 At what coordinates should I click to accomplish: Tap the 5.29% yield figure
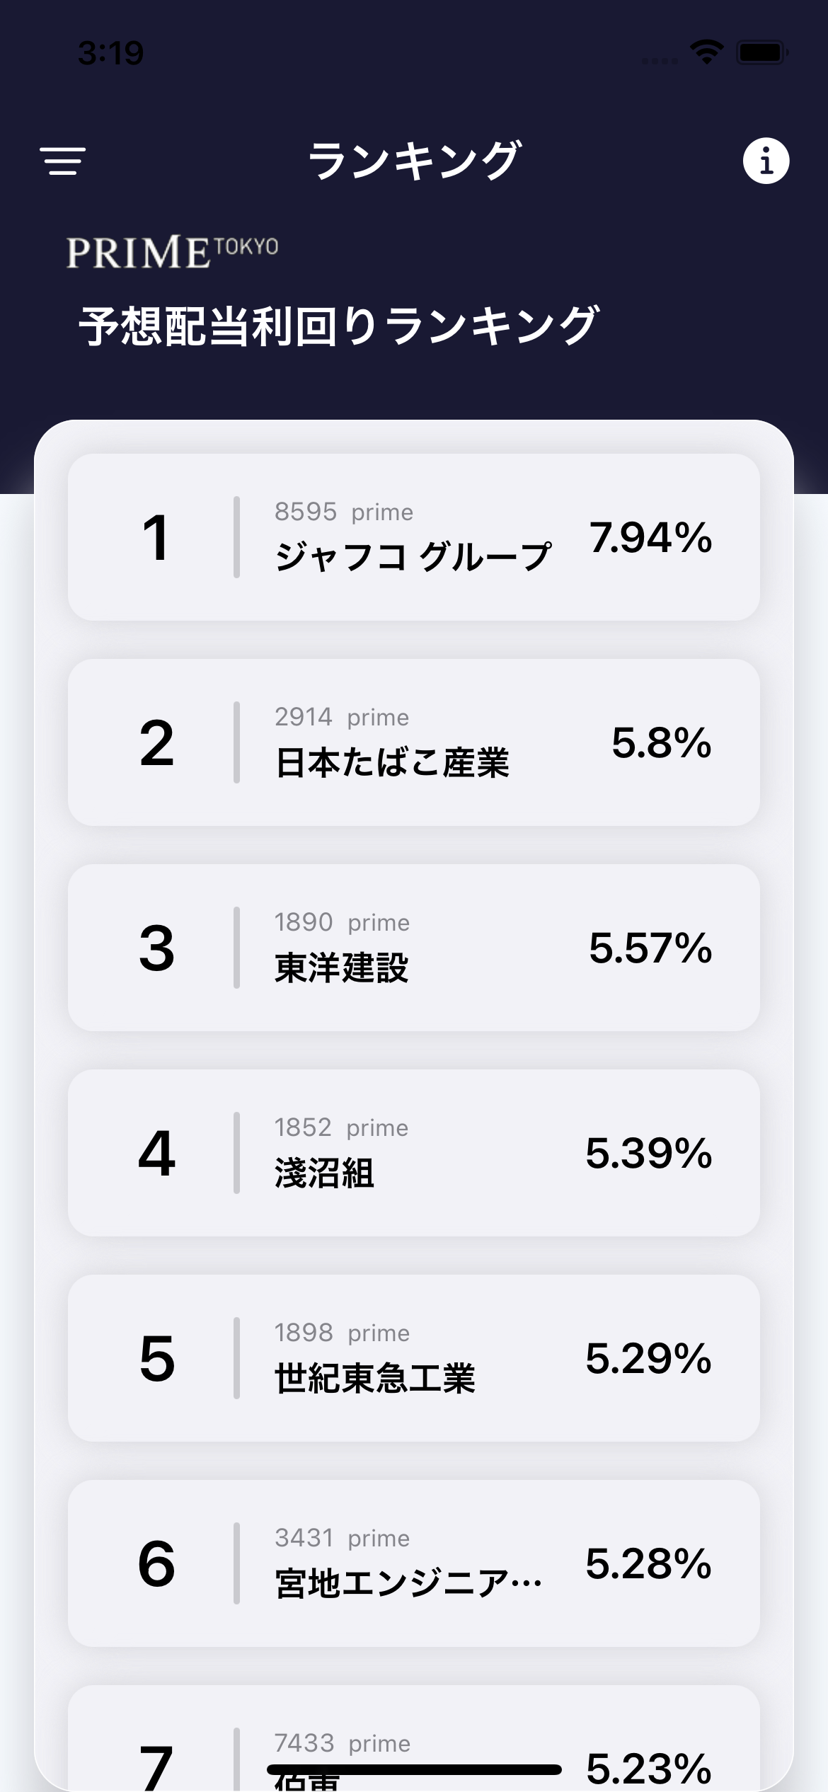(x=648, y=1358)
